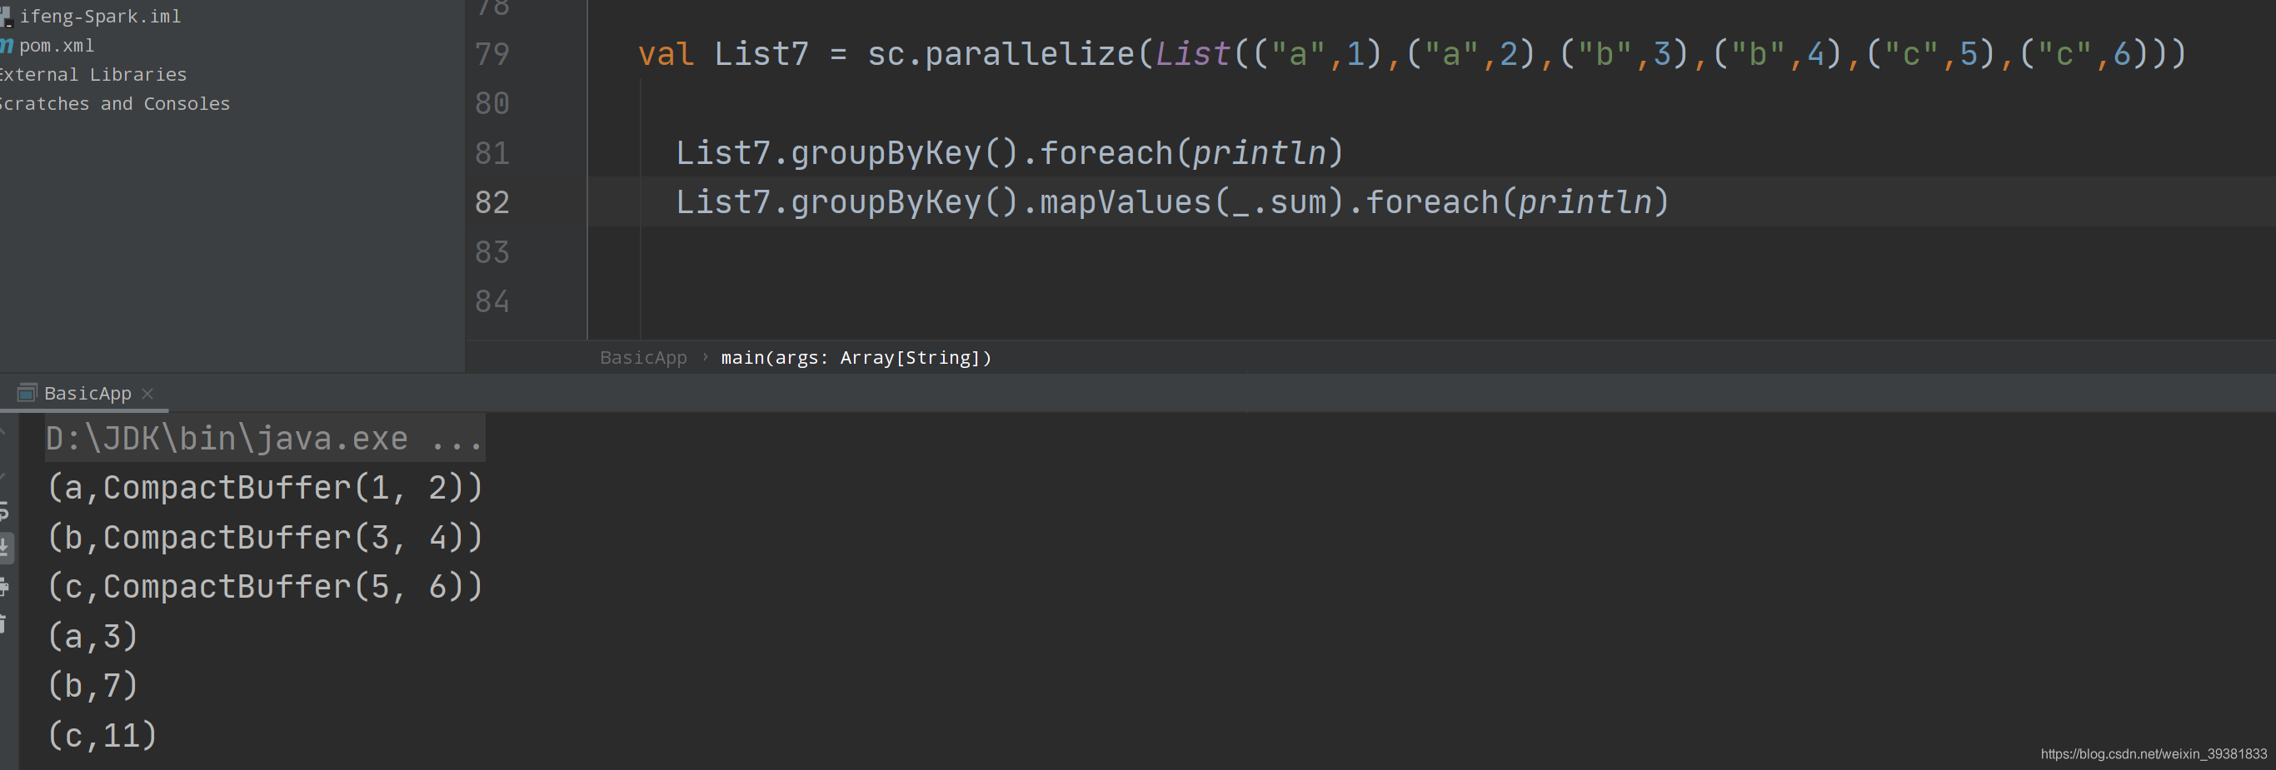Click line number 79 in the gutter
This screenshot has height=770, width=2276.
click(492, 54)
